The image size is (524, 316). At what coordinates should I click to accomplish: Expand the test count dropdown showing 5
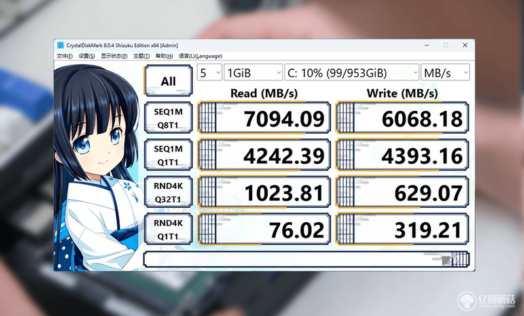210,73
